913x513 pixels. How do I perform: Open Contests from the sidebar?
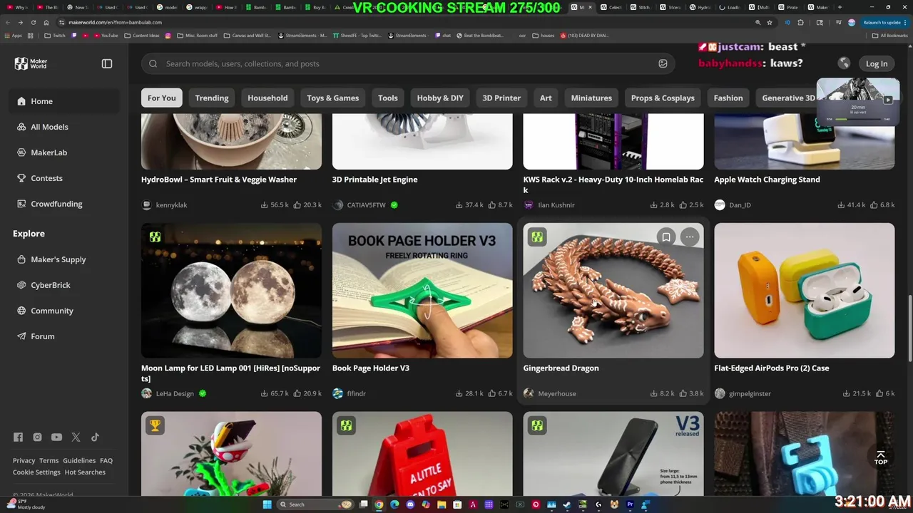(x=64, y=178)
